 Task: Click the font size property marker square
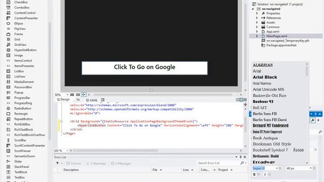coord(314,168)
